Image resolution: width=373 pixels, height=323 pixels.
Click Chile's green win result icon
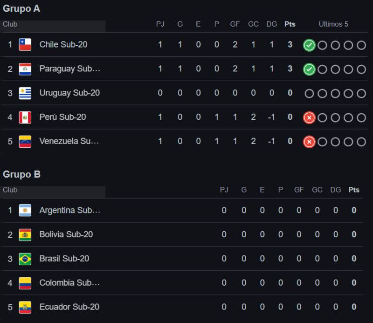tap(309, 45)
